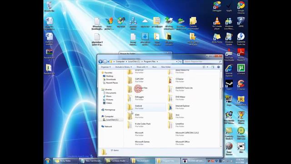Toggle the Explorer preview pane button
291x164 pixels.
tap(213, 67)
